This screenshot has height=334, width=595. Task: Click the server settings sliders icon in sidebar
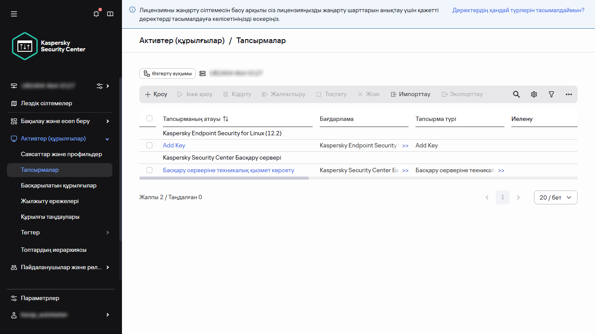click(100, 86)
